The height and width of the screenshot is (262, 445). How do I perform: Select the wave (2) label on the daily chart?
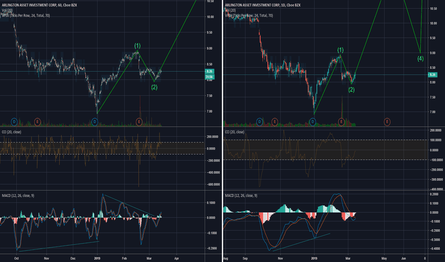coord(351,90)
